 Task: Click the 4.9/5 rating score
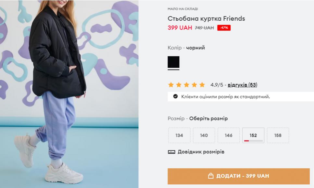click(217, 85)
